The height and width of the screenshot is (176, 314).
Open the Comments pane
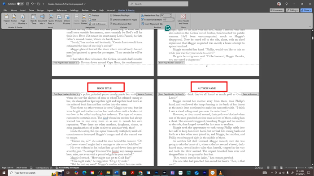pos(277,10)
